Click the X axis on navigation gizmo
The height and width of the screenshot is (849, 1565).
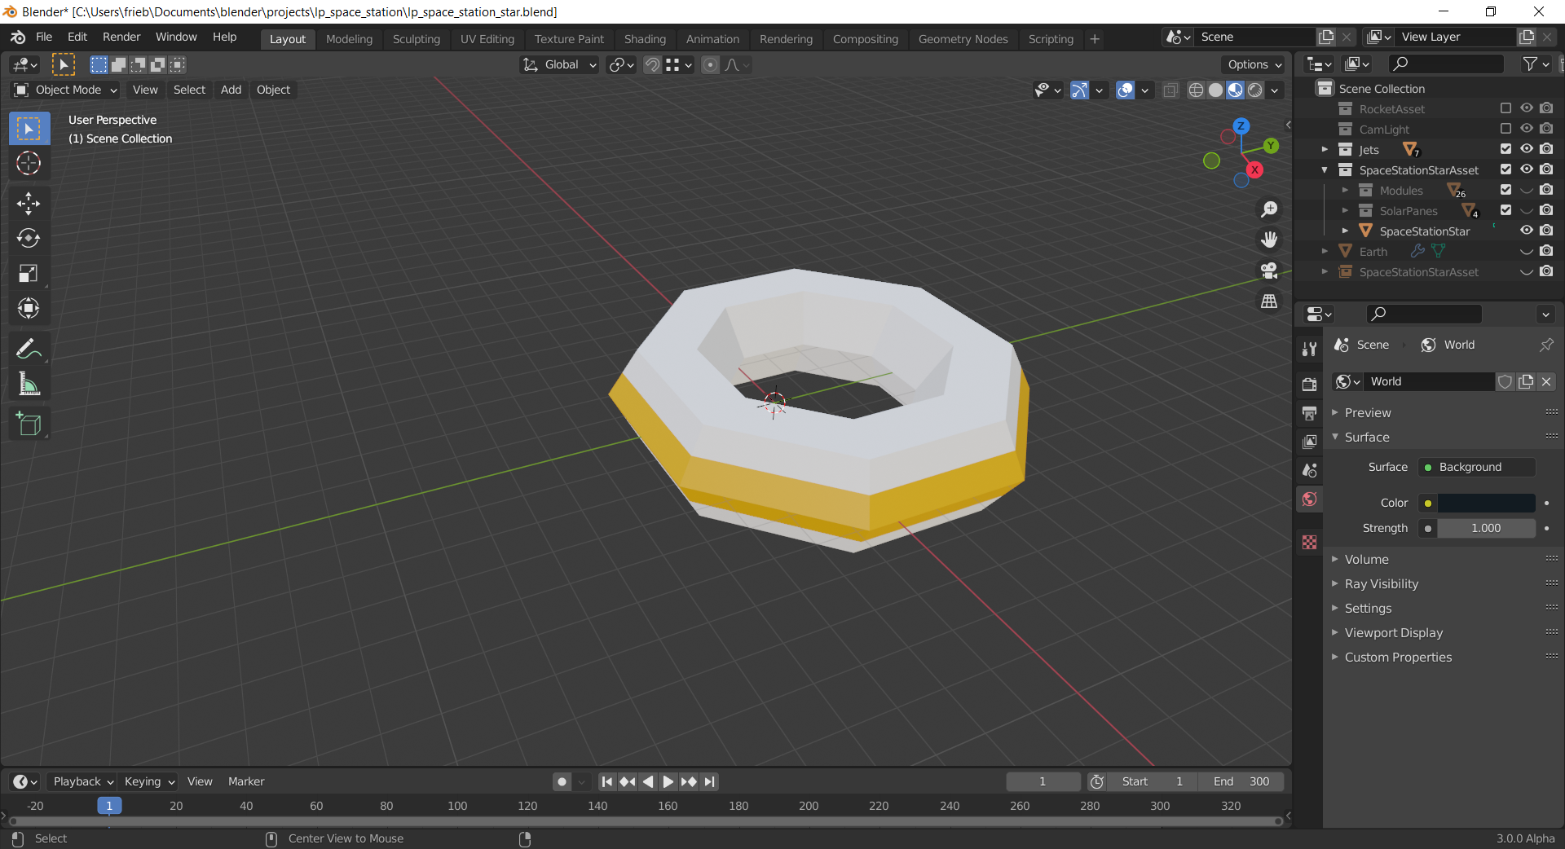1254,169
